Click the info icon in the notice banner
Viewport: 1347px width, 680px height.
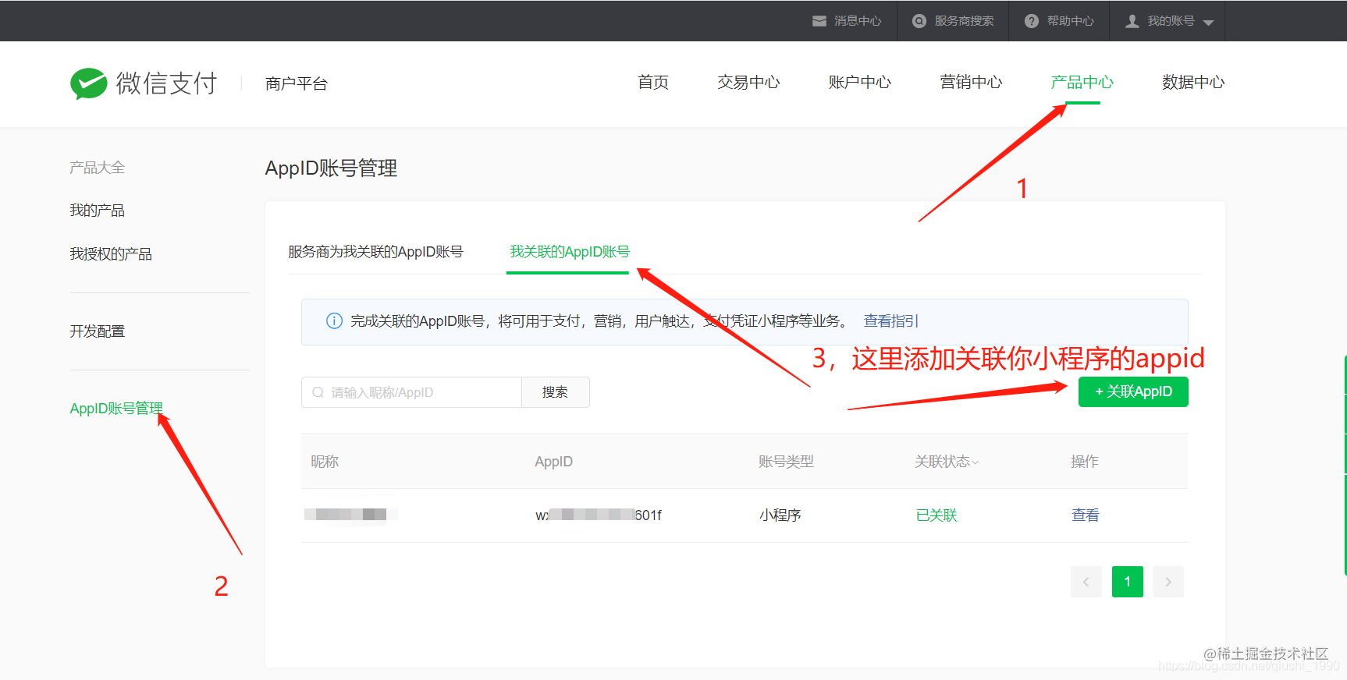334,321
